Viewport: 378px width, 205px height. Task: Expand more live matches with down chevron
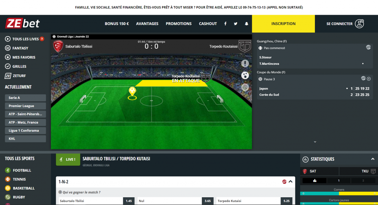pyautogui.click(x=315, y=142)
